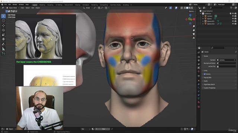
Task: Switch to the Shading workspace tab
Action: pyautogui.click(x=78, y=5)
